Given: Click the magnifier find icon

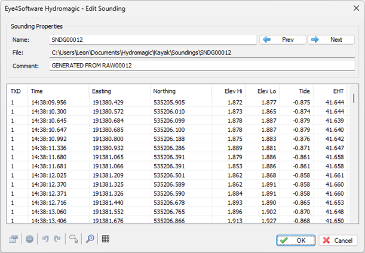Looking at the screenshot, I should [x=90, y=239].
